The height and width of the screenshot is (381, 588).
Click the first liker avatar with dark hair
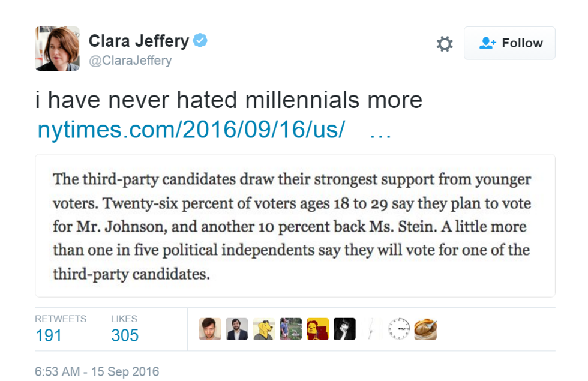(210, 329)
